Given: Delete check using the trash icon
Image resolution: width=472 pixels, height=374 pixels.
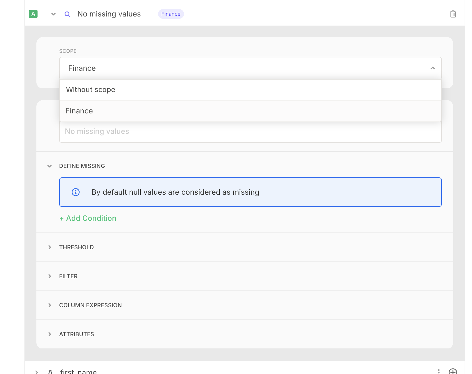Looking at the screenshot, I should (453, 14).
